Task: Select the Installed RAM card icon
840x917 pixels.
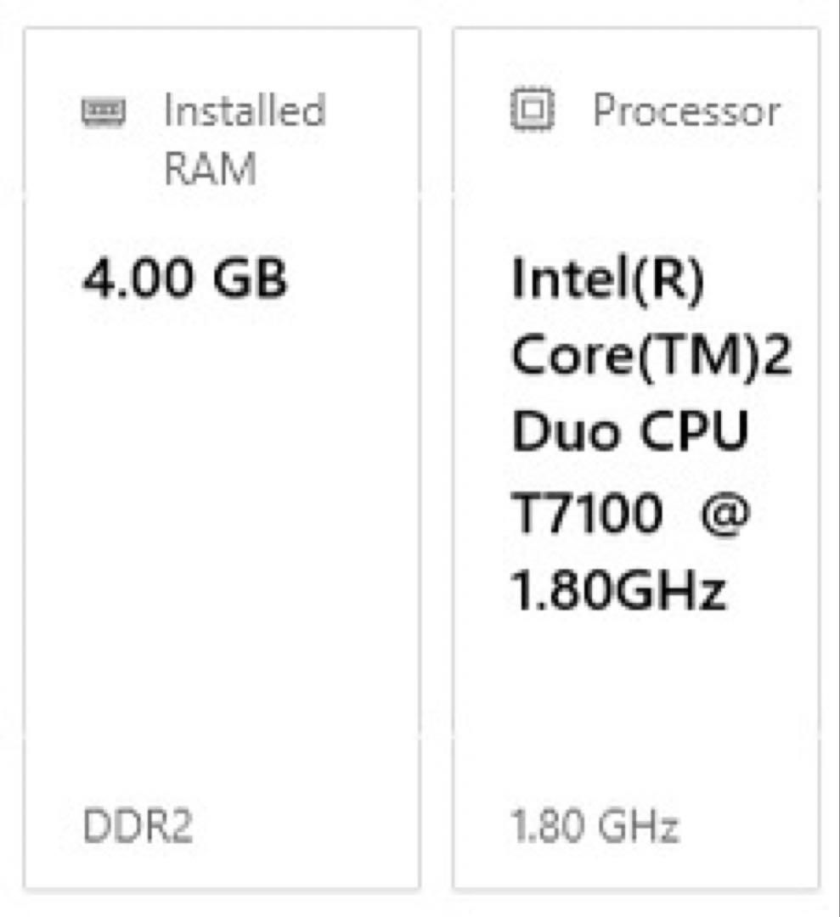Action: pos(104,109)
